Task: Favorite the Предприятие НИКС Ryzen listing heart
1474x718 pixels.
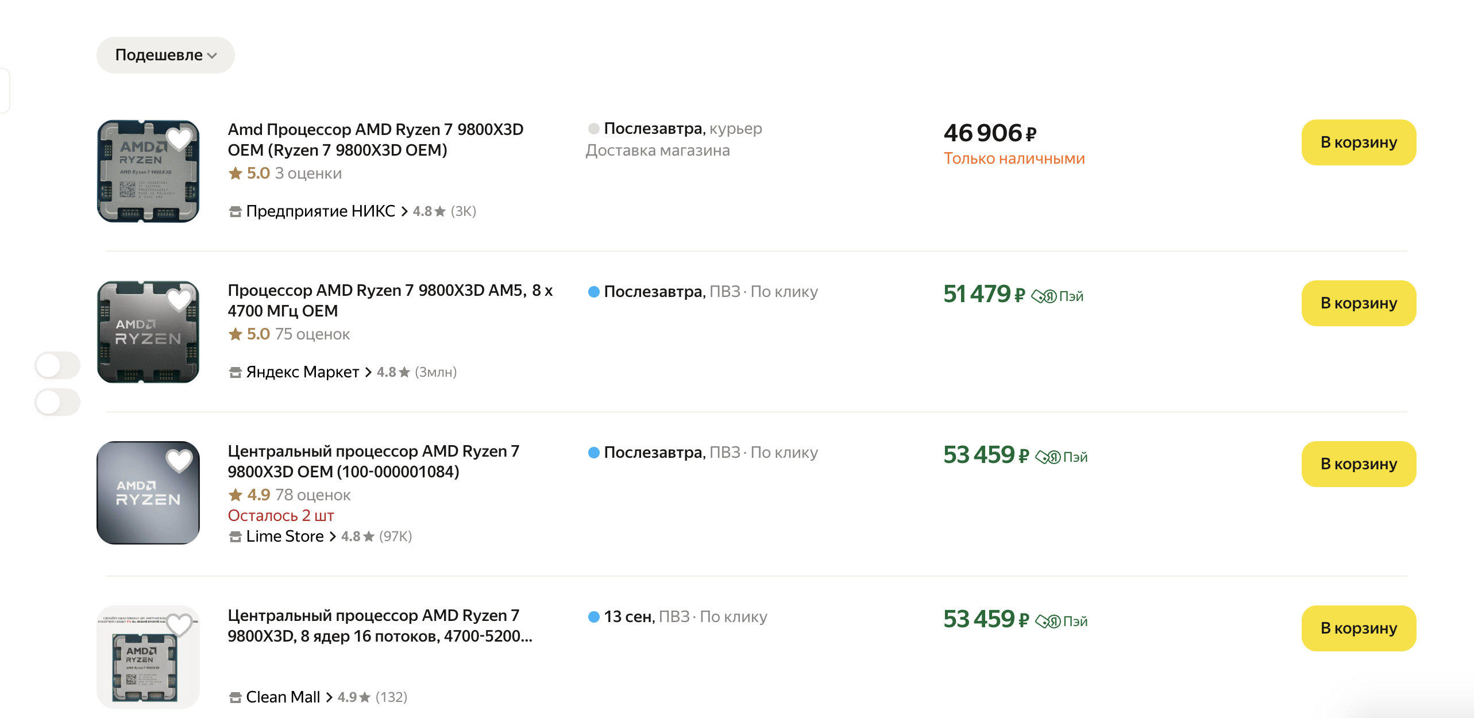Action: click(x=179, y=138)
